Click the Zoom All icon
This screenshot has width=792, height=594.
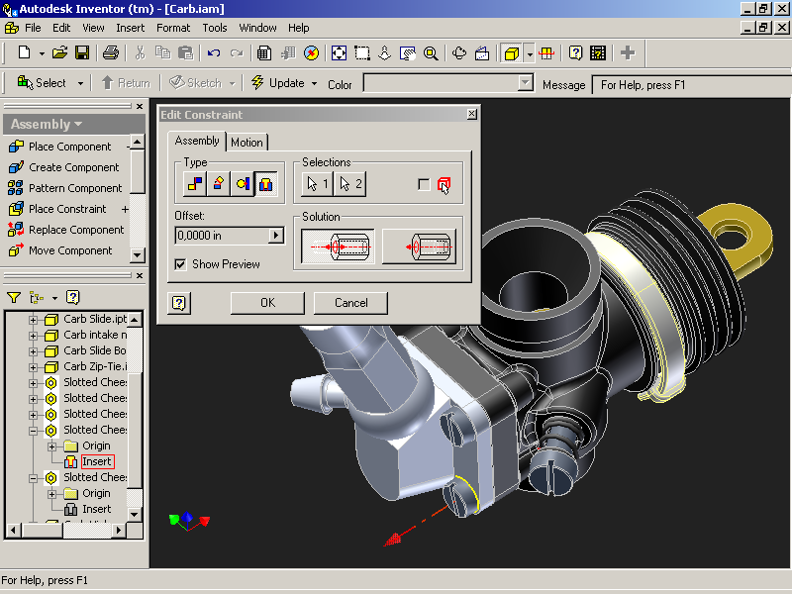pos(339,52)
